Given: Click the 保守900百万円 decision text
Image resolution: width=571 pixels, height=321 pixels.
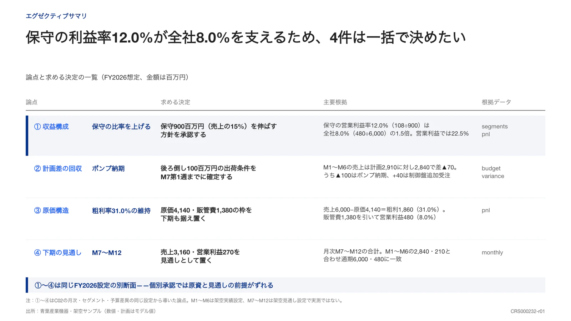Looking at the screenshot, I should point(218,131).
